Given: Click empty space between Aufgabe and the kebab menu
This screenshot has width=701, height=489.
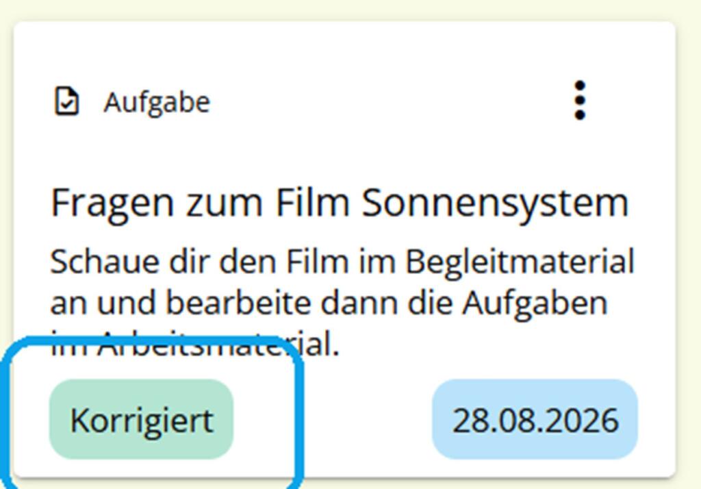Looking at the screenshot, I should (389, 102).
